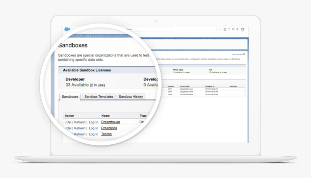Show notifications via the bell icon
This screenshot has width=311, height=178.
tap(238, 29)
